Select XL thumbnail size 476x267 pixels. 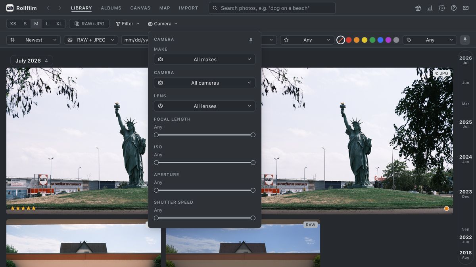pyautogui.click(x=59, y=24)
